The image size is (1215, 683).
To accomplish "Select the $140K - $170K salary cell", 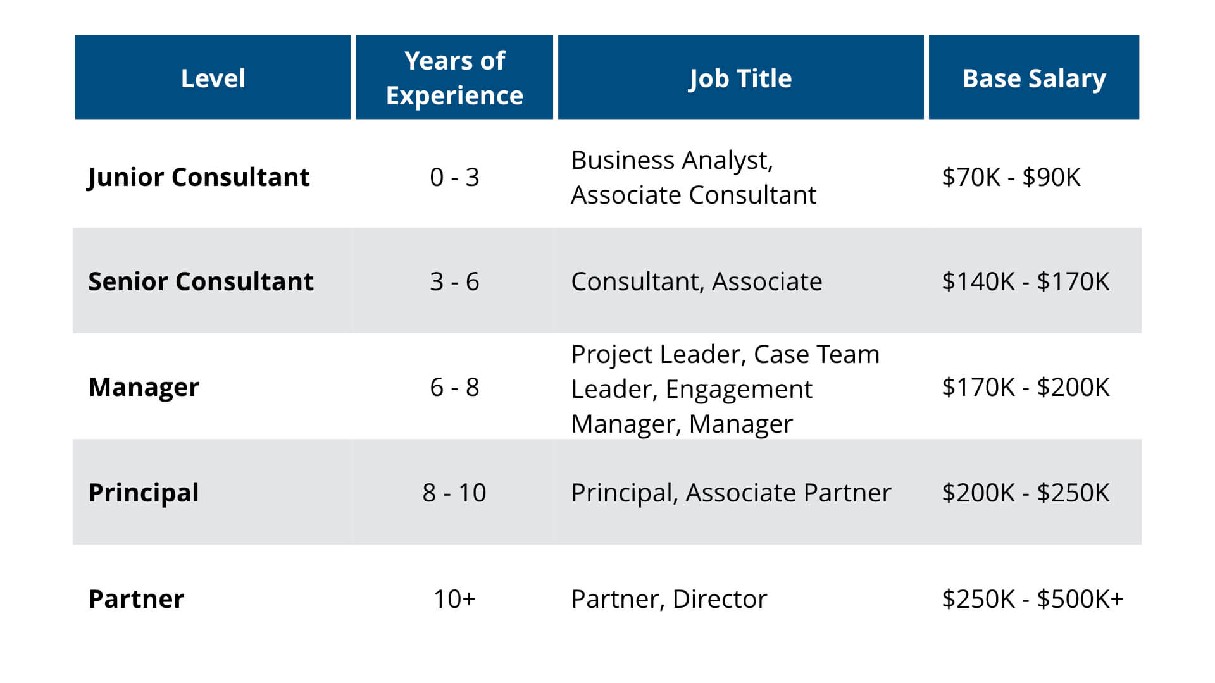I will (1025, 281).
